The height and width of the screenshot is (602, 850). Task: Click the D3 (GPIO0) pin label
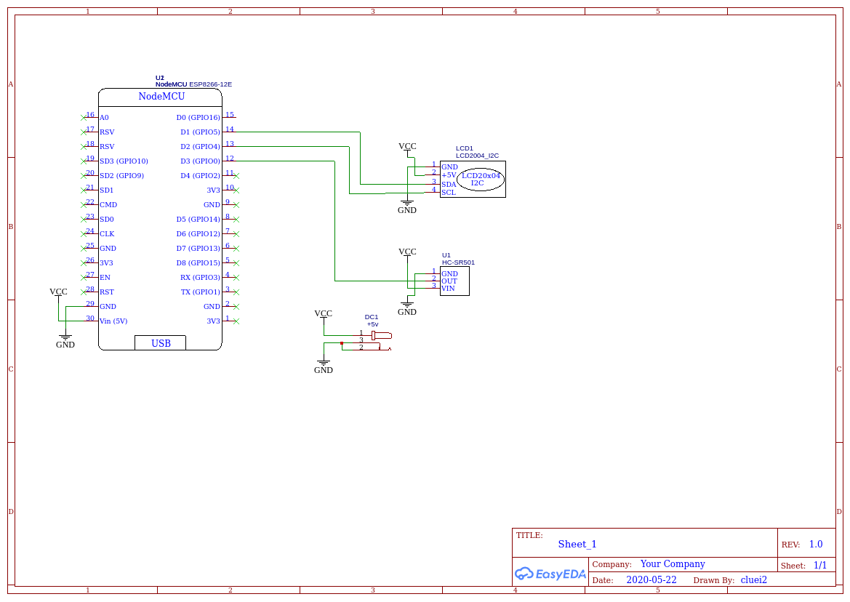click(201, 161)
